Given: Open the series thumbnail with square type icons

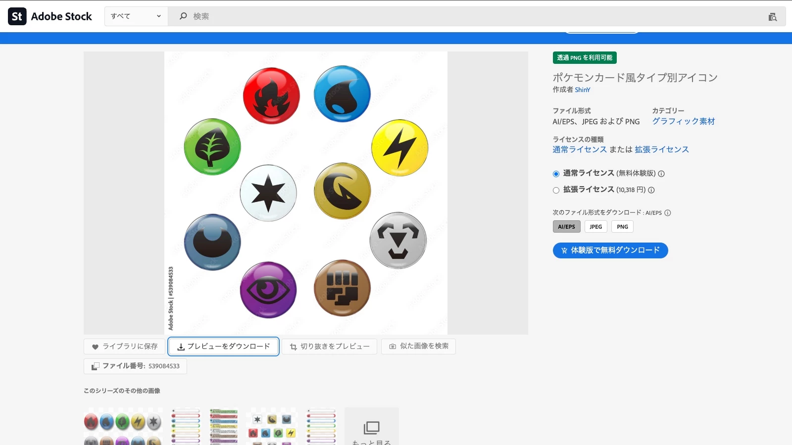Looking at the screenshot, I should point(272,427).
